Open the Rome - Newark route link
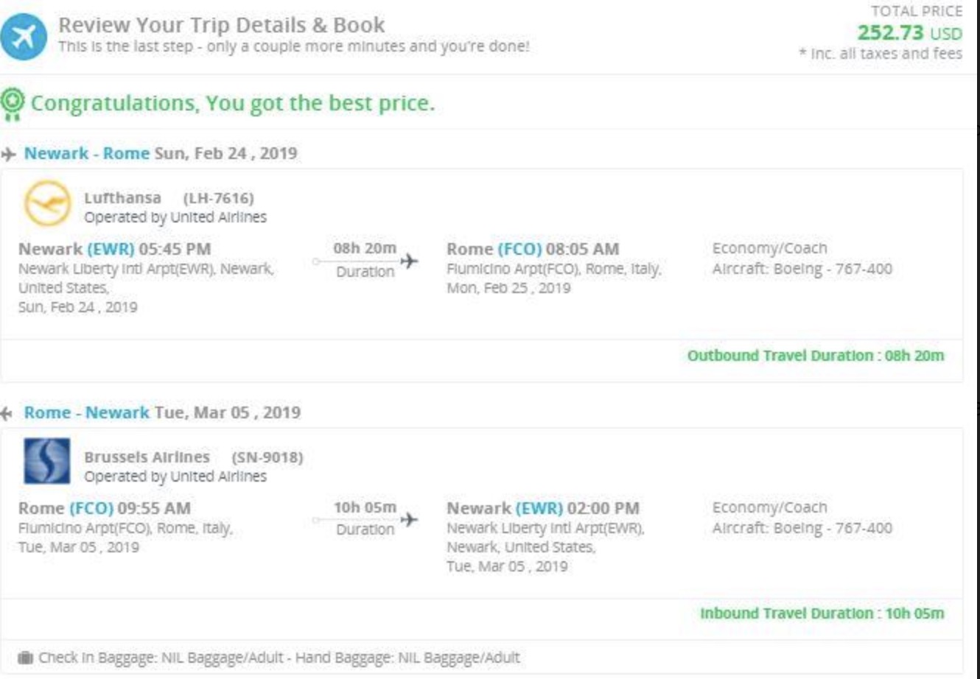Viewport: 980px width, 679px height. [x=86, y=412]
